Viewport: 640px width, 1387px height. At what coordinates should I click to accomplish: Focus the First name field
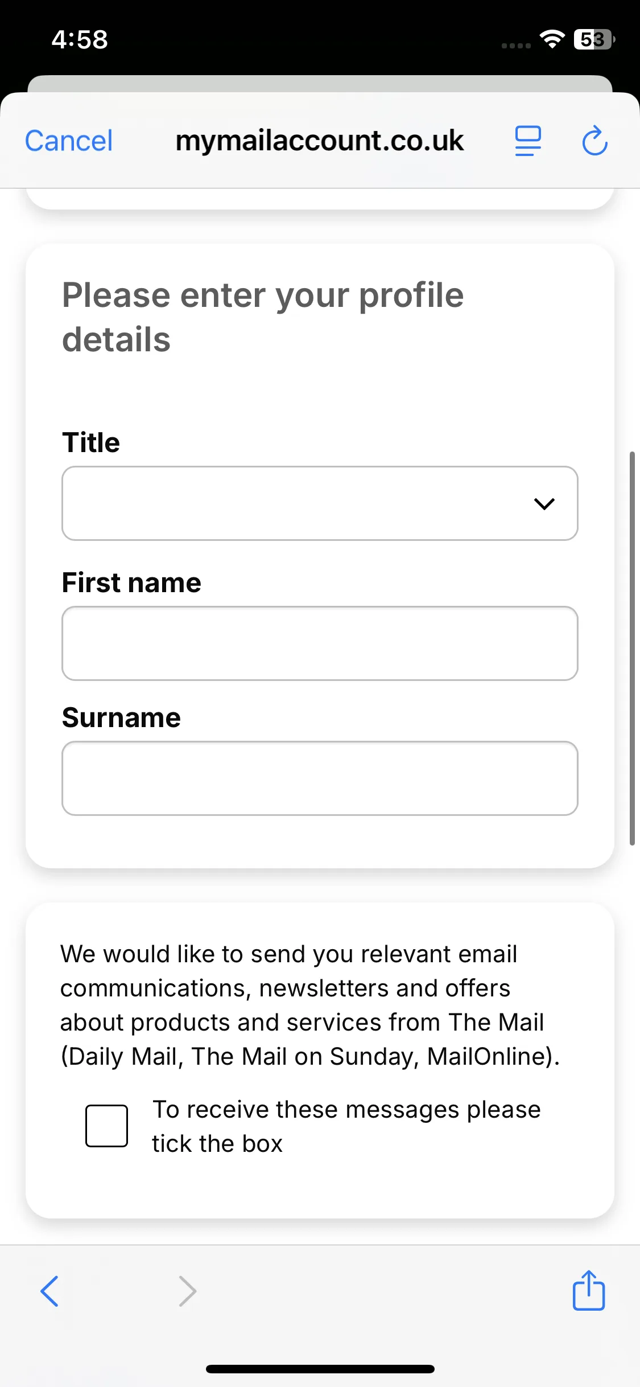(320, 643)
